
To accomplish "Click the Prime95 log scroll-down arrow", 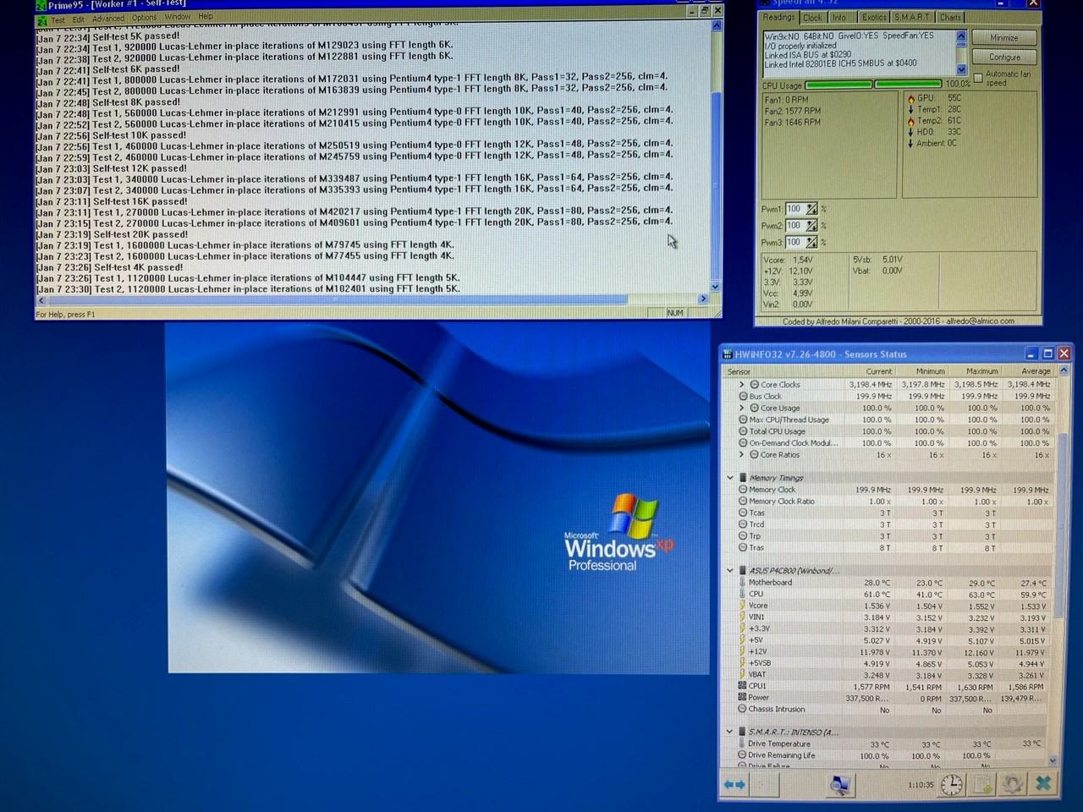I will [x=716, y=287].
